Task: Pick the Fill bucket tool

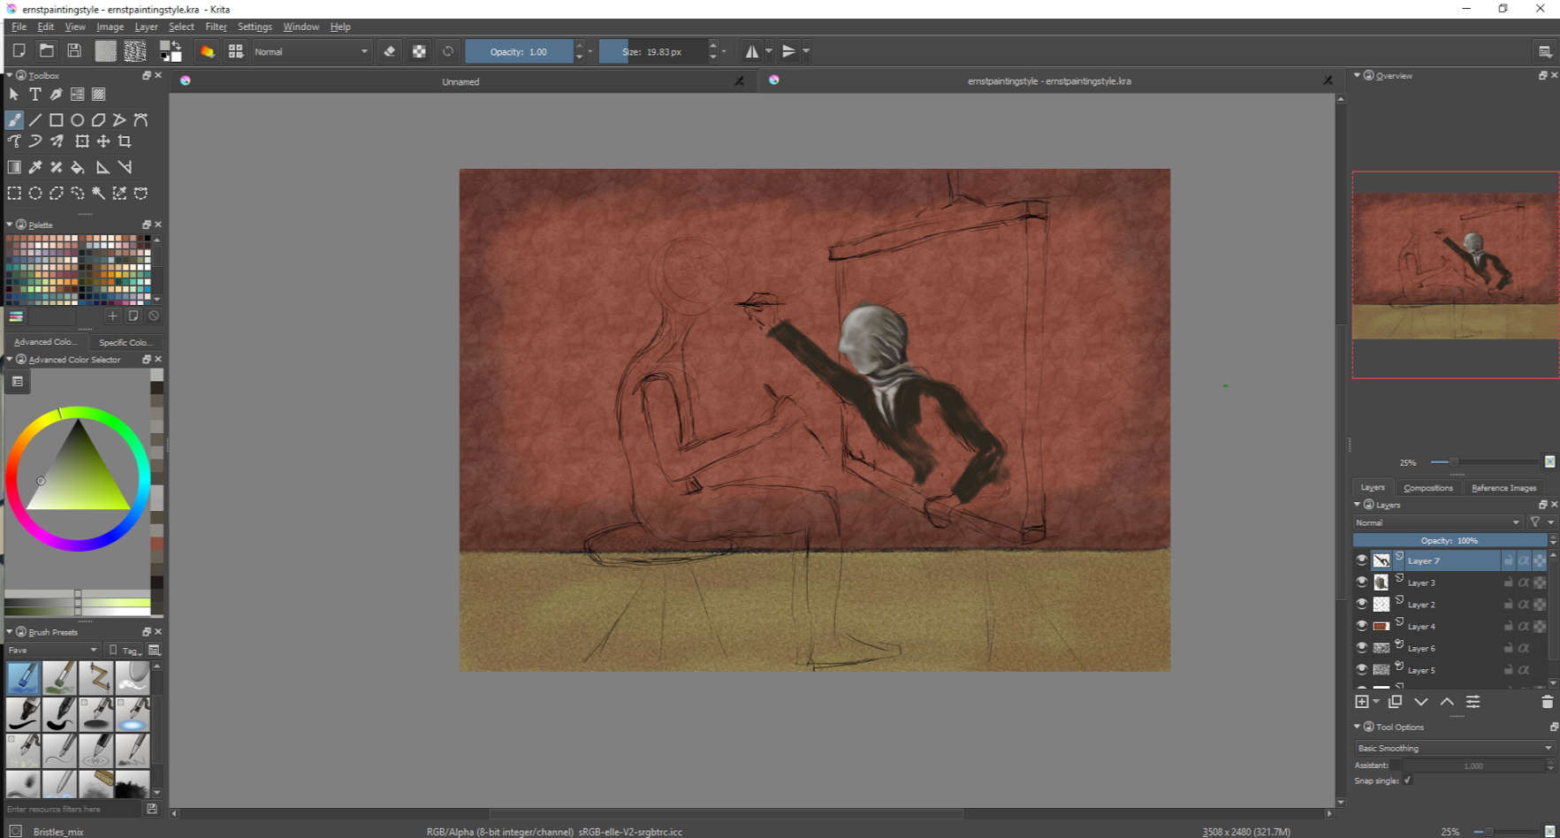Action: 78,167
